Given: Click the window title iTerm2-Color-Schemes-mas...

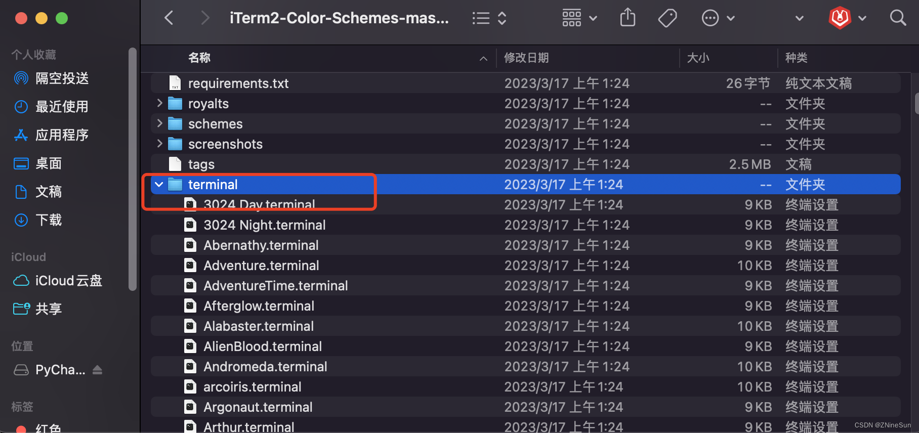Looking at the screenshot, I should click(x=339, y=18).
